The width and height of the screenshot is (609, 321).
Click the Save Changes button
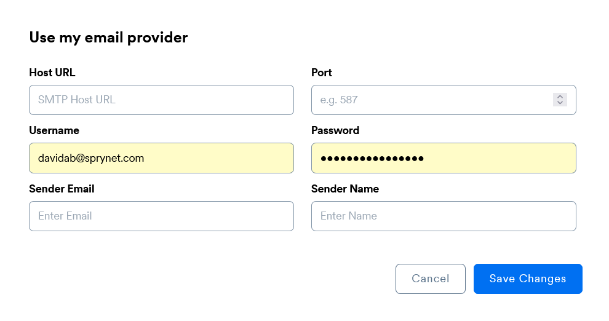click(x=528, y=279)
